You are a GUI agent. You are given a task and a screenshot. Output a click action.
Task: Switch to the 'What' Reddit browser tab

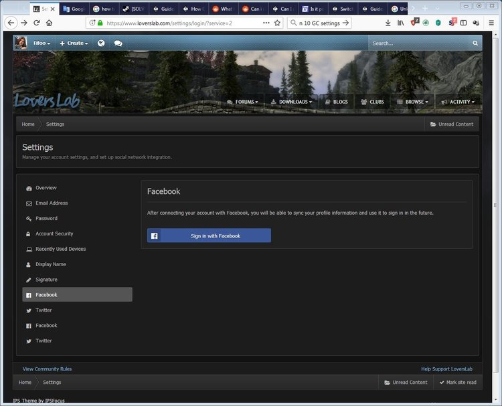click(224, 9)
